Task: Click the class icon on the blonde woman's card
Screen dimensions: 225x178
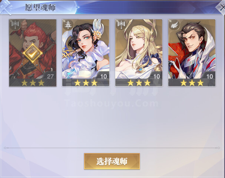Action: tap(121, 24)
